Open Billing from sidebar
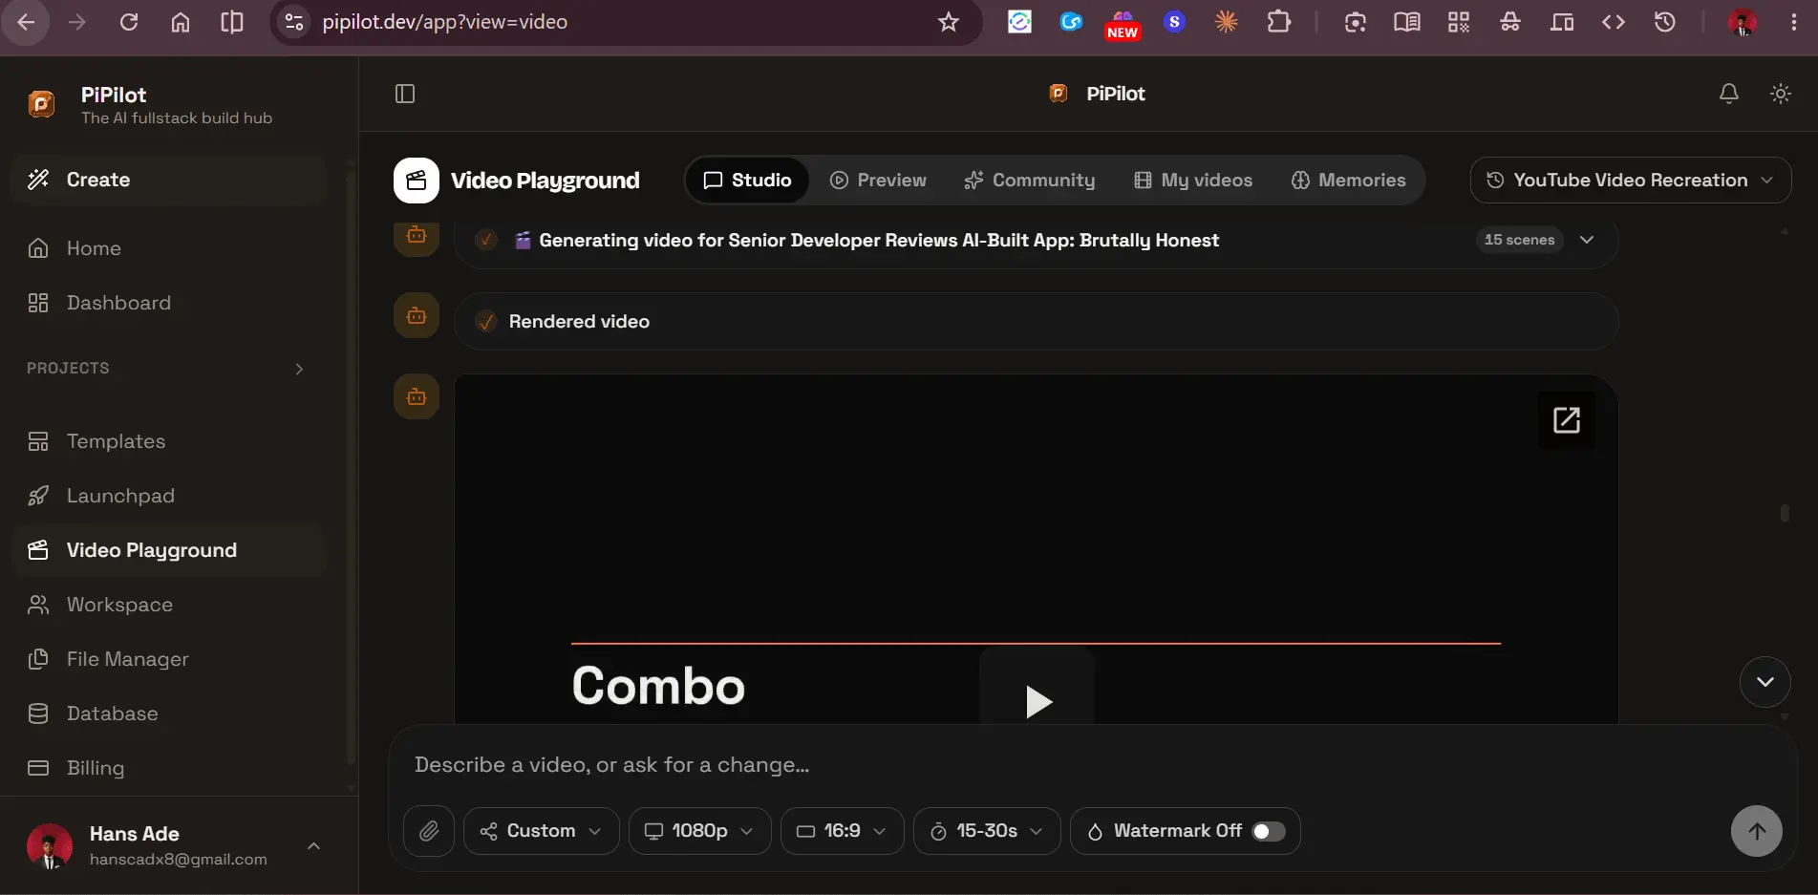1818x895 pixels. coord(169,768)
